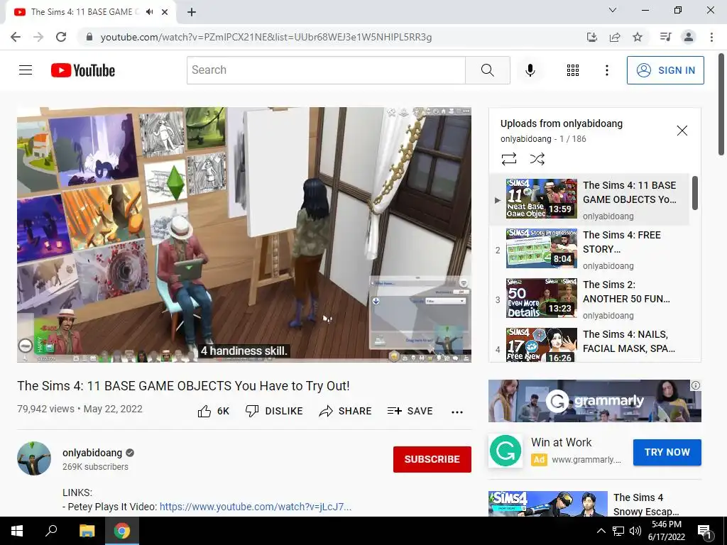Click the SIGN IN button

tap(665, 70)
